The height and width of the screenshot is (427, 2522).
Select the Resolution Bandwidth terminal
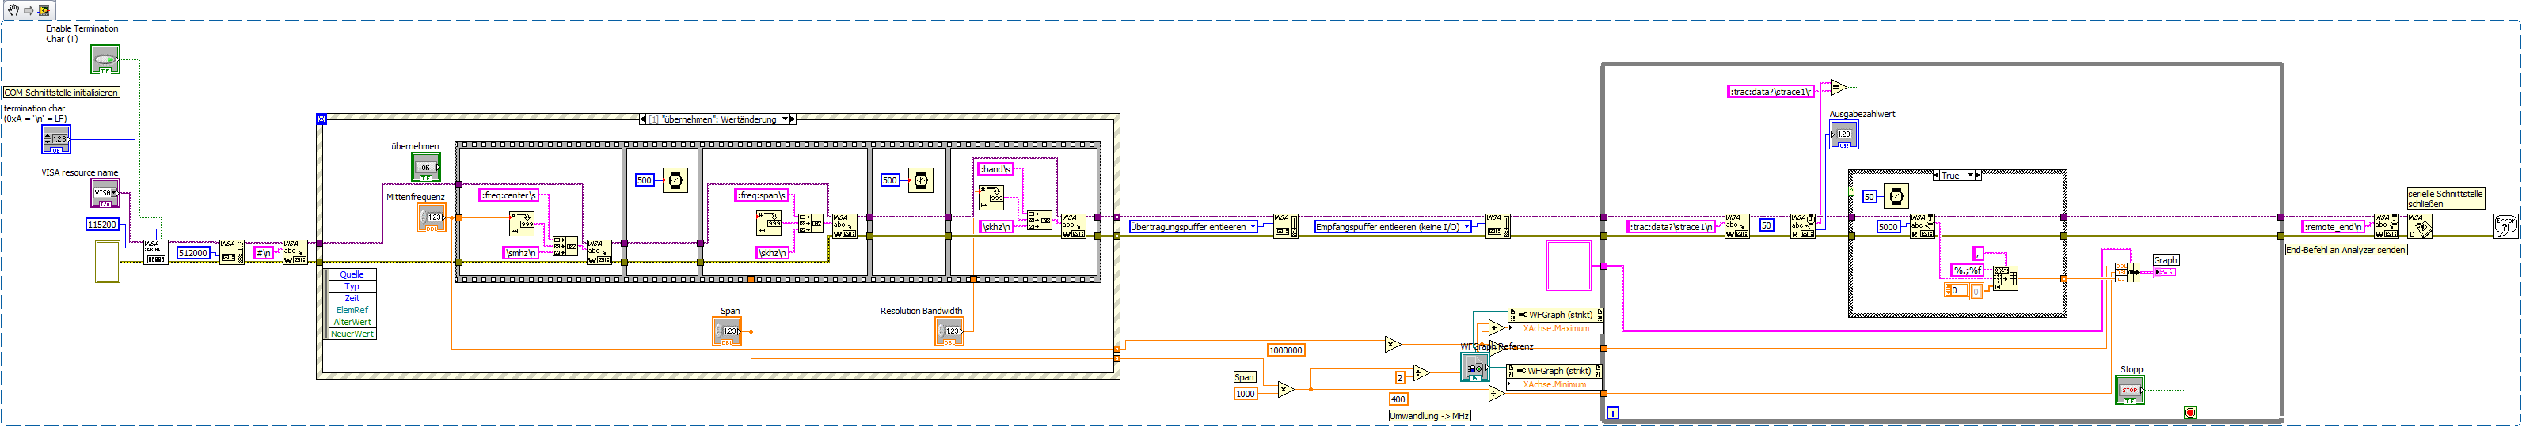[x=949, y=331]
